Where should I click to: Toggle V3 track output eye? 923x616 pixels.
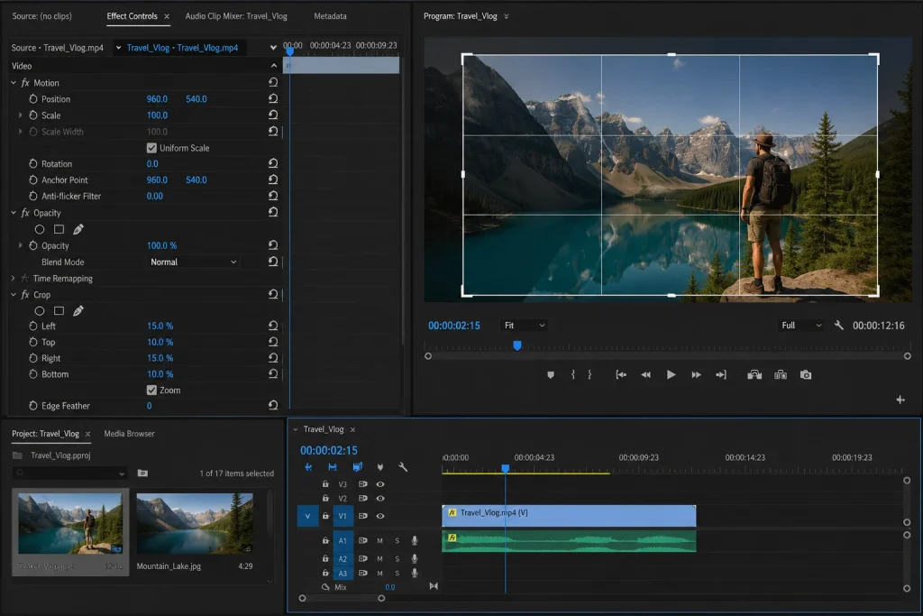[x=380, y=484]
